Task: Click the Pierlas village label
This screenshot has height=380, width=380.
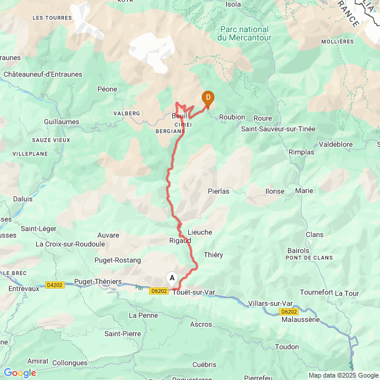Action: click(x=218, y=191)
